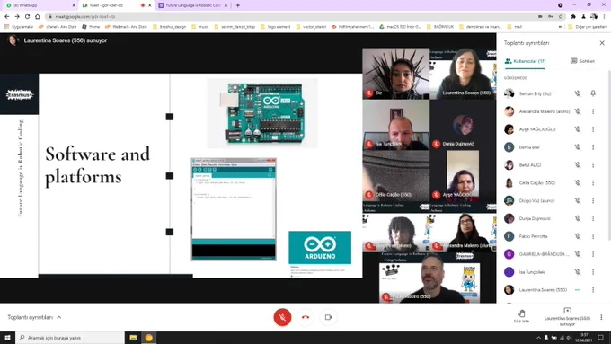
Task: Expand Toplantı ayrıntıları at bottom left
Action: [x=34, y=317]
